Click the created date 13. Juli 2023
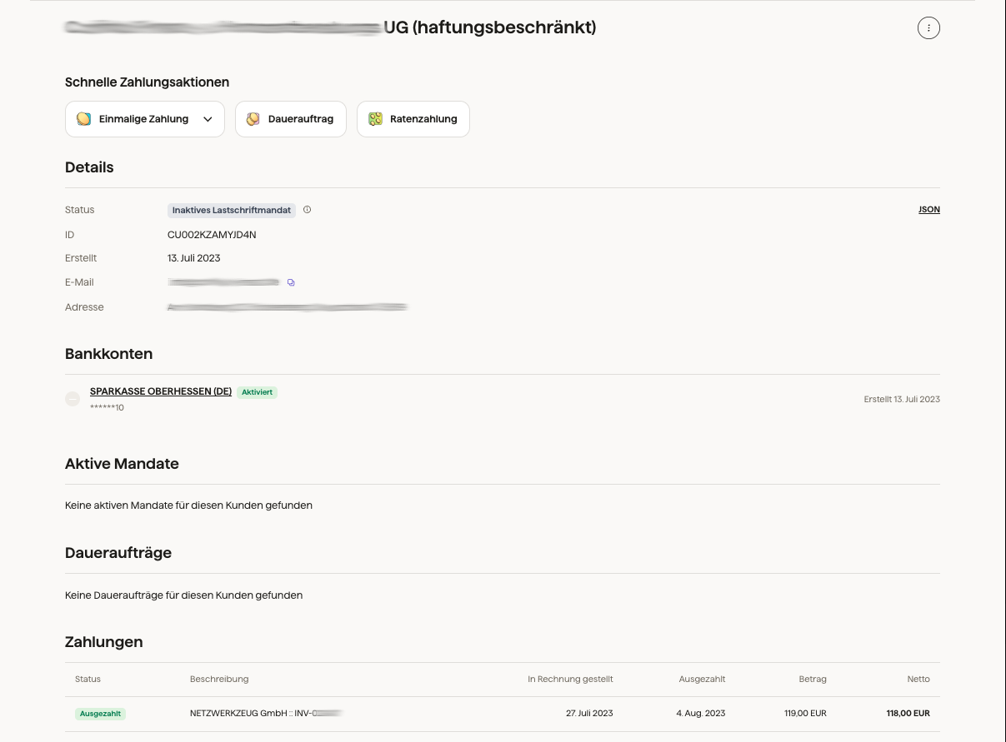Screen dimensions: 1006x742 [194, 258]
